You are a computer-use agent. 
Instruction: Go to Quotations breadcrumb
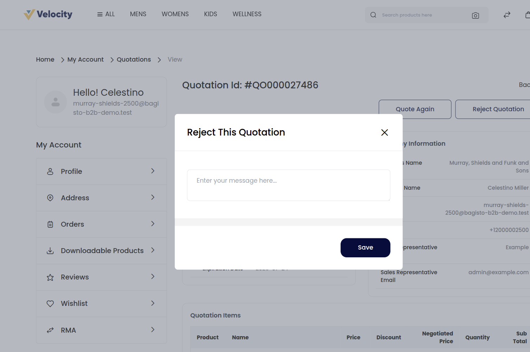click(134, 59)
